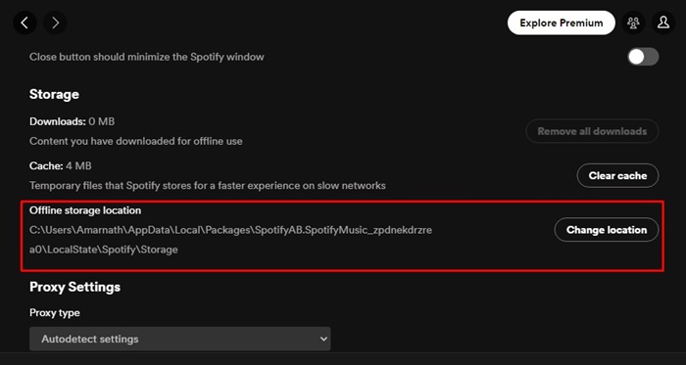Click the Cache: 4 MB label

coord(61,166)
